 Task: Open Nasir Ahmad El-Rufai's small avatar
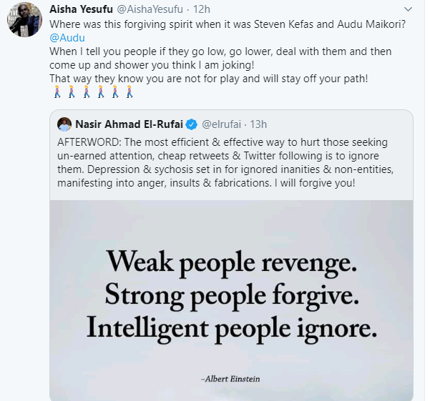point(64,124)
